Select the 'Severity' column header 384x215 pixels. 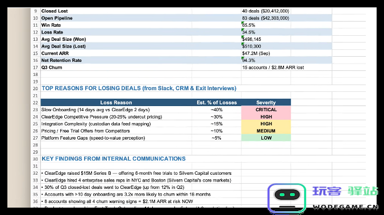tap(266, 103)
